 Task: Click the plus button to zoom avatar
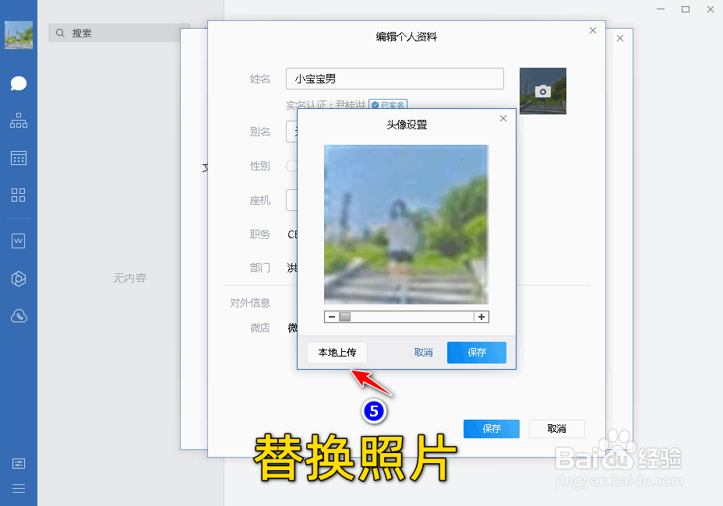tap(482, 317)
